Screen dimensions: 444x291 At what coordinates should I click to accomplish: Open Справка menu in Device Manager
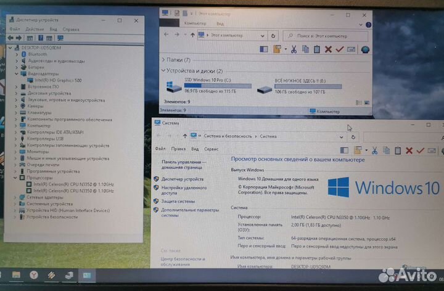[71, 29]
